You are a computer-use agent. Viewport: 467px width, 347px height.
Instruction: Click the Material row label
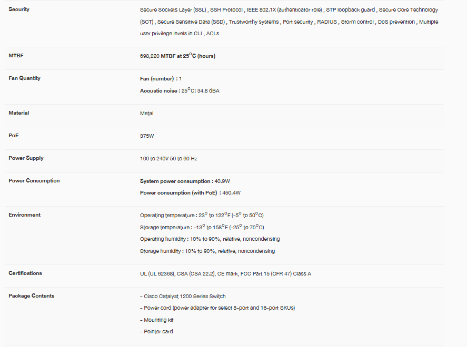(x=18, y=113)
